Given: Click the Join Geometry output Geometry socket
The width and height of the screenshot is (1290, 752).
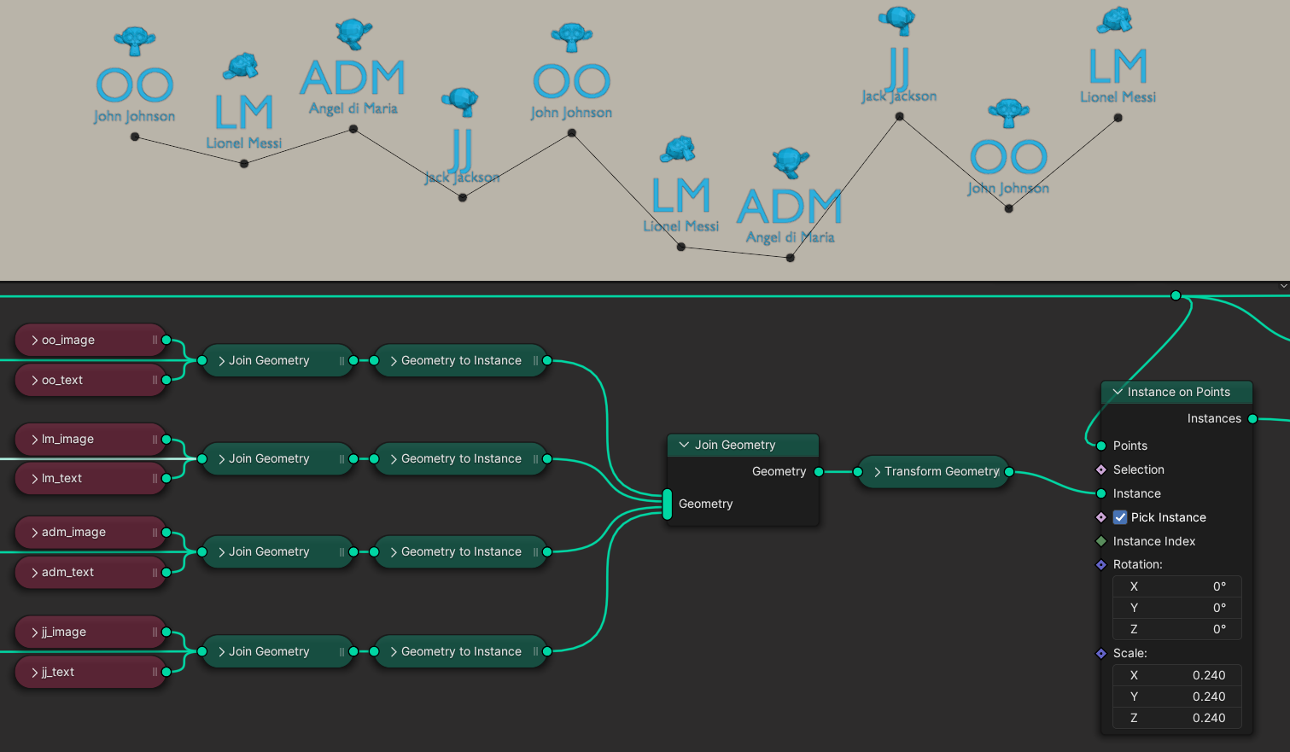Looking at the screenshot, I should [x=819, y=471].
